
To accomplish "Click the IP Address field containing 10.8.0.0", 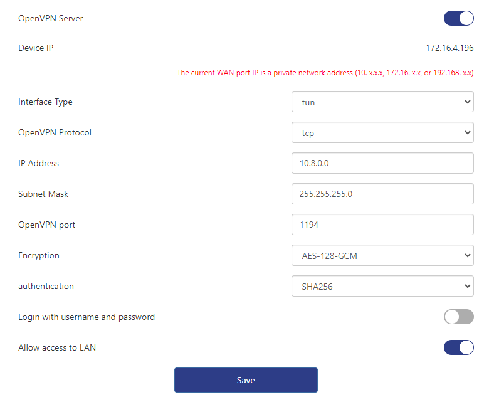I will click(x=382, y=163).
